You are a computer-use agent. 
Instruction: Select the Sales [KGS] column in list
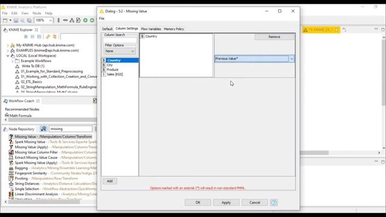coord(120,74)
